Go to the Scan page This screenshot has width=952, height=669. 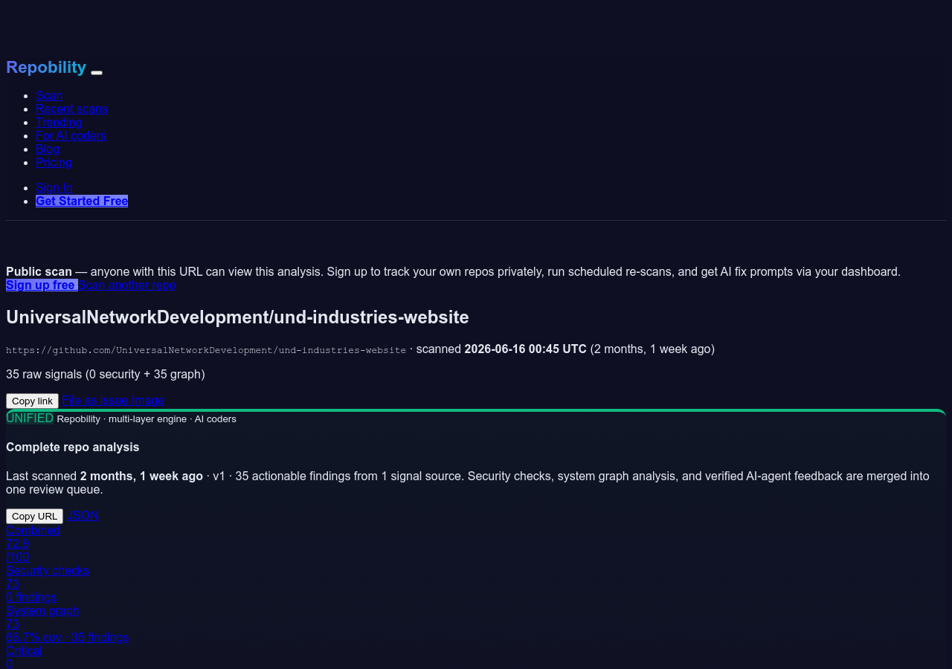(49, 95)
